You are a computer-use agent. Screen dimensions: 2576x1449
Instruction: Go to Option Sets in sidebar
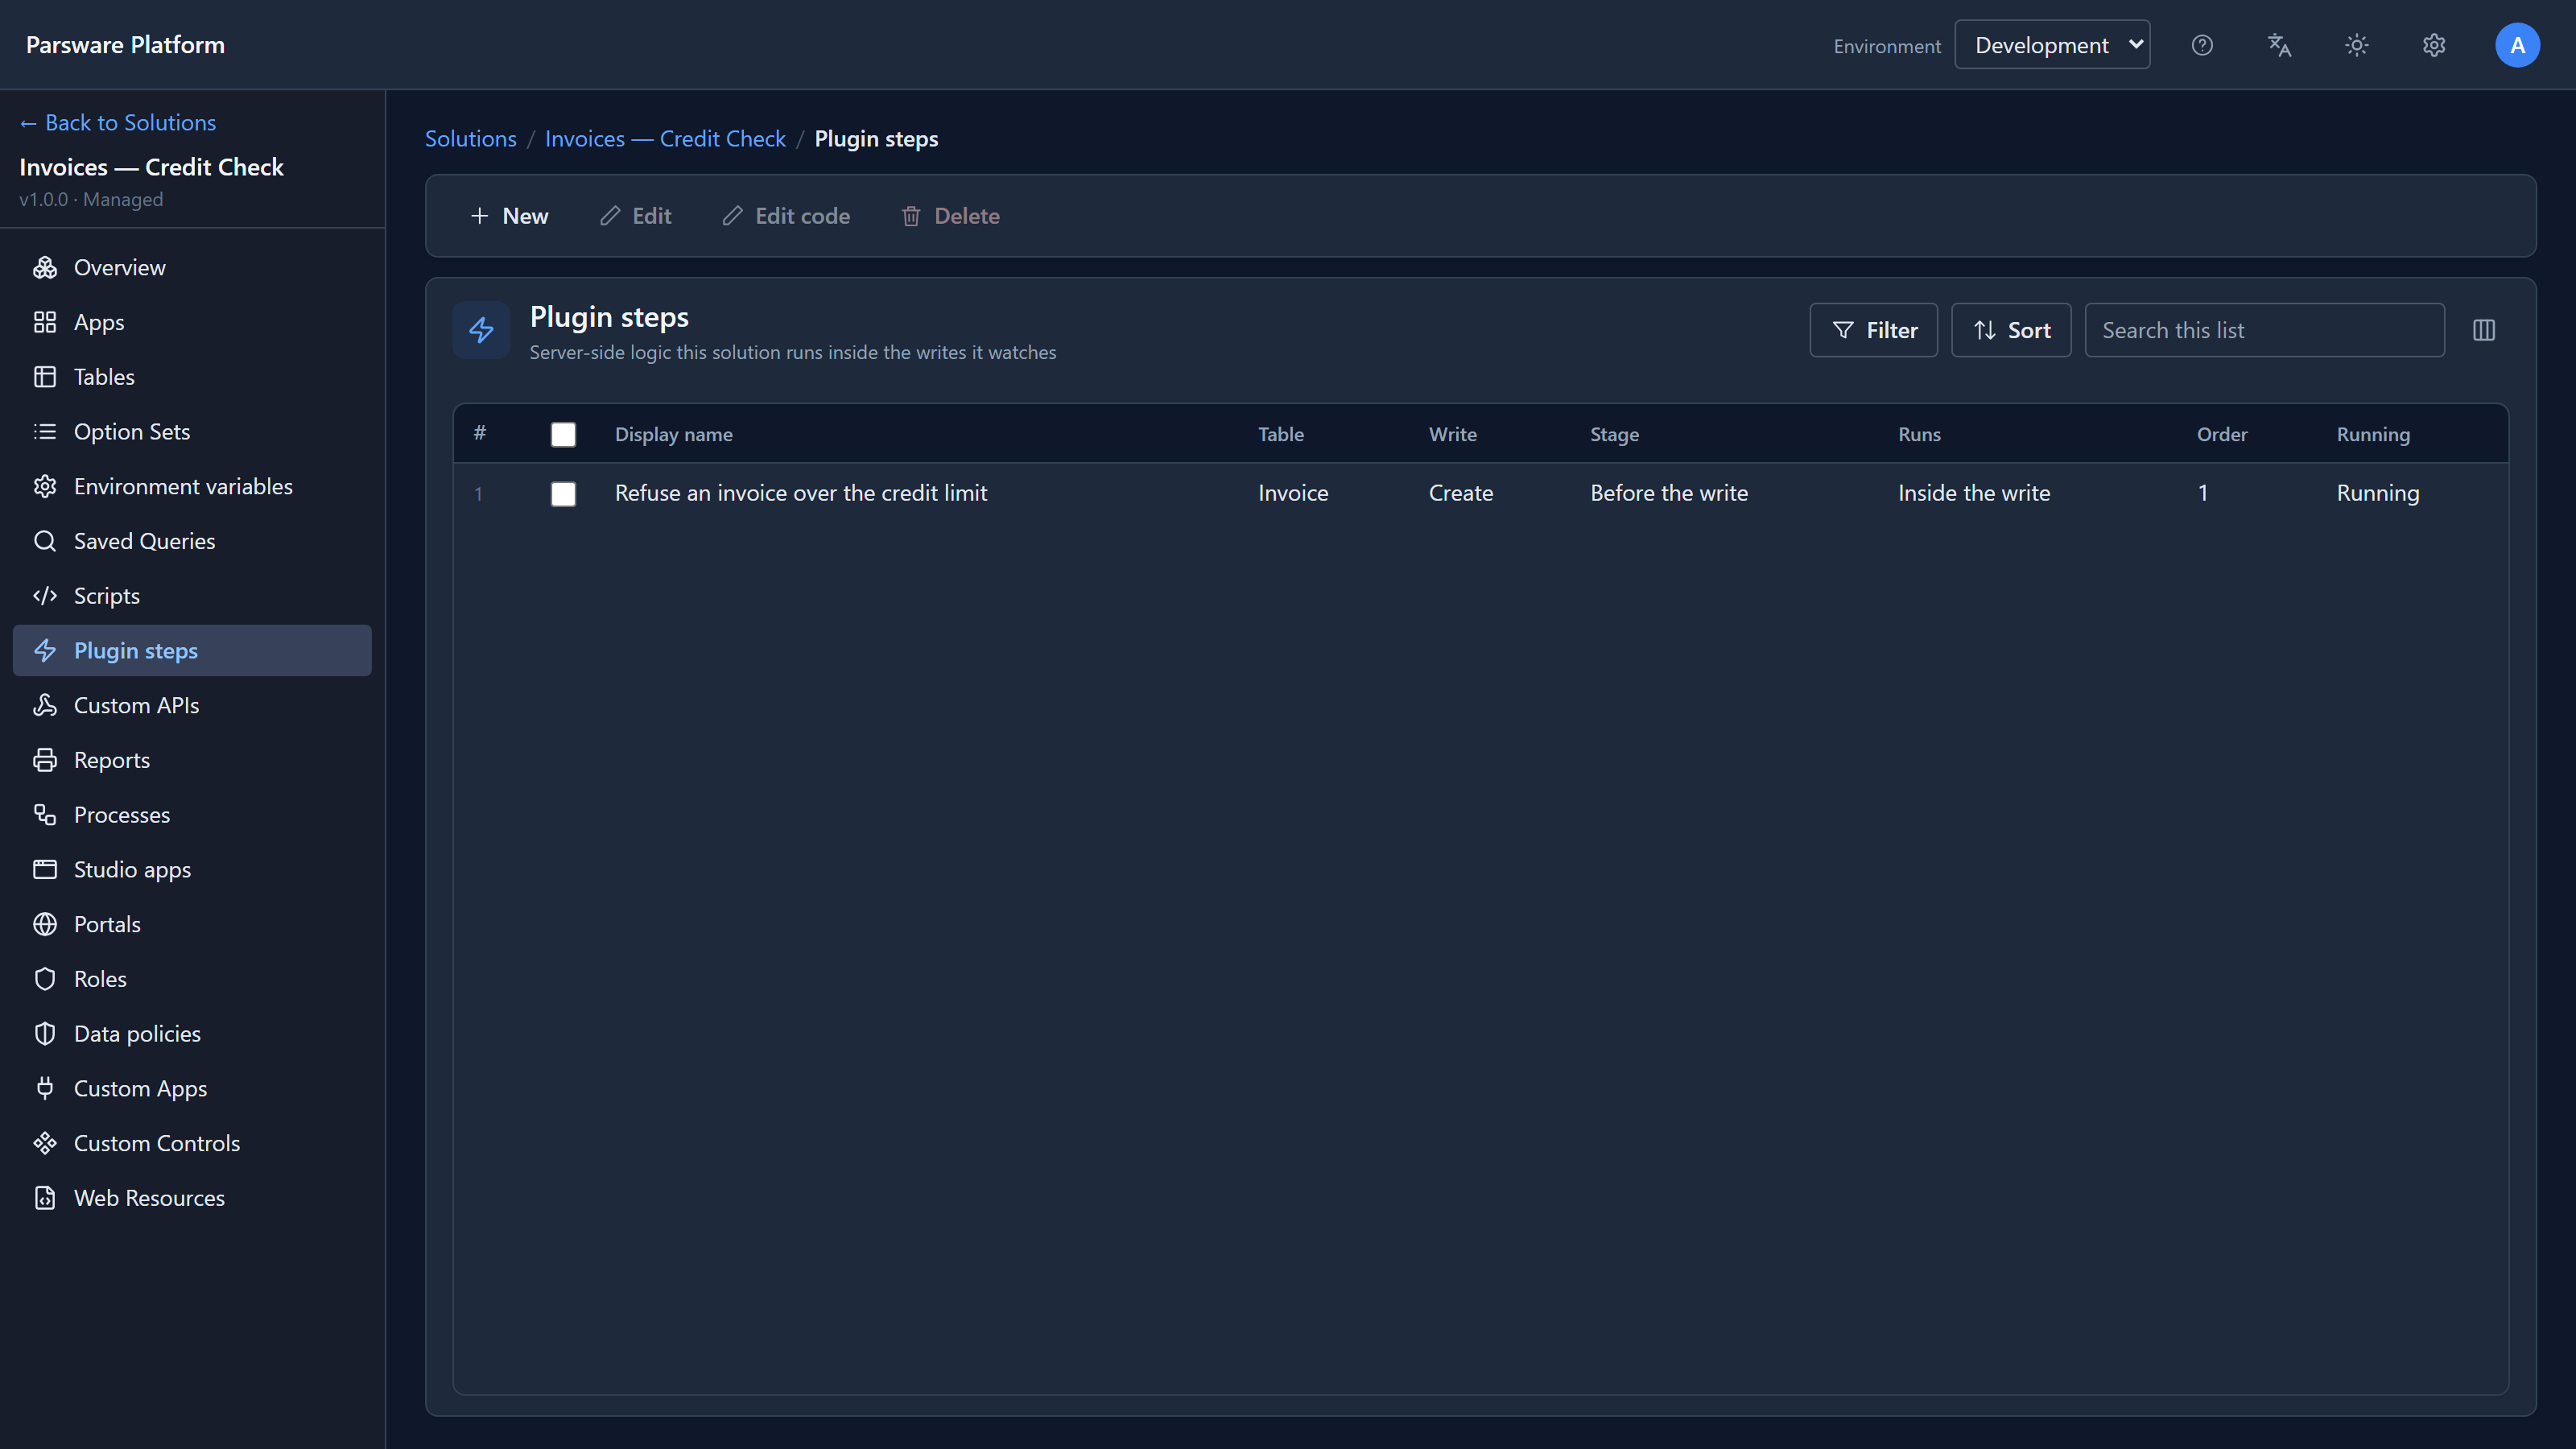pyautogui.click(x=192, y=432)
